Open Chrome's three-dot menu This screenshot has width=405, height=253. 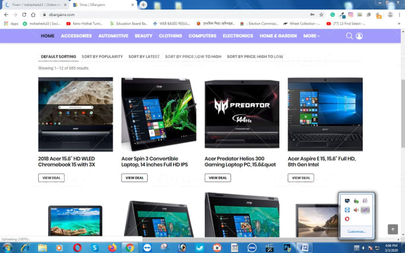(x=399, y=15)
